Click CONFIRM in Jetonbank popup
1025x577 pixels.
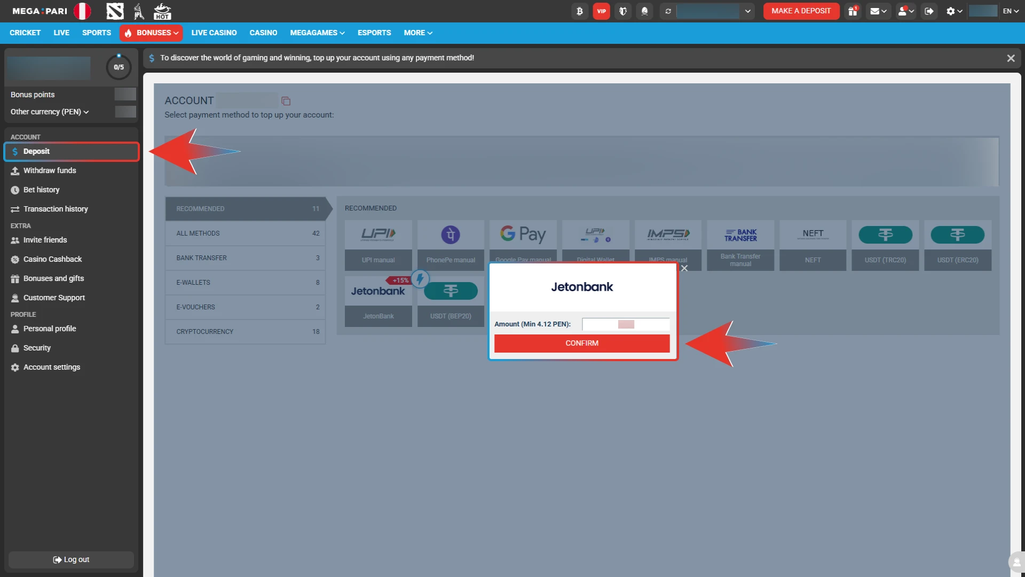(x=582, y=344)
